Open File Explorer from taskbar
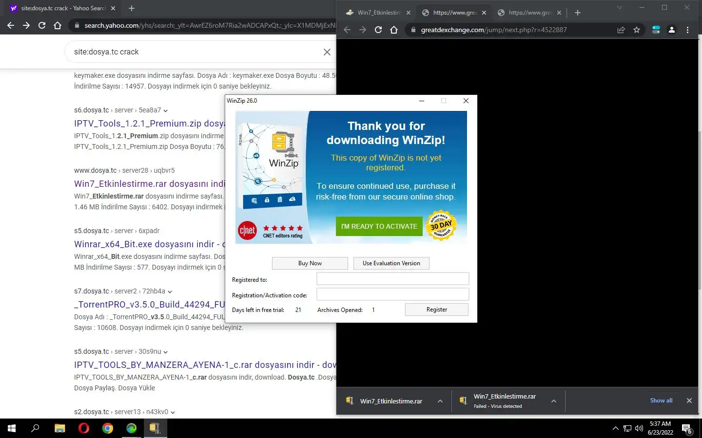Viewport: 702px width, 438px height. coord(59,428)
